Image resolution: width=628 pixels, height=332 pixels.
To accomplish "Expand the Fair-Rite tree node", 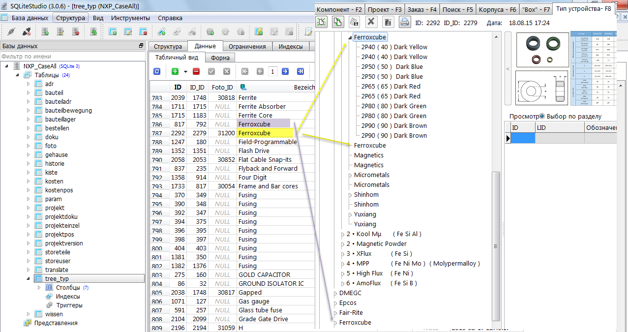I will tap(335, 313).
